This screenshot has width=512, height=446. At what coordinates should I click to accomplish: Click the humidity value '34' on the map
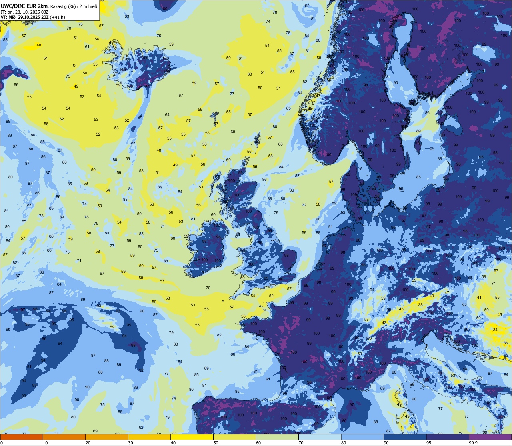(x=495, y=330)
